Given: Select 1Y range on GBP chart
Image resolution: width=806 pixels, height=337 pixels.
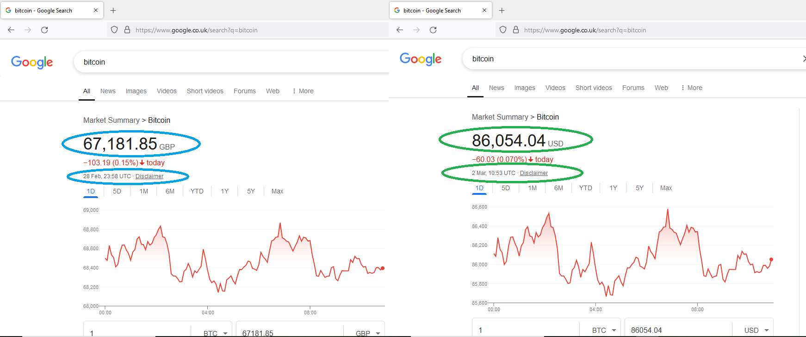Looking at the screenshot, I should point(225,191).
